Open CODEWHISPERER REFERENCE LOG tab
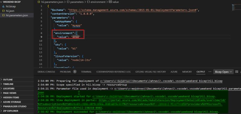This screenshot has width=241, height=114. (x=114, y=72)
